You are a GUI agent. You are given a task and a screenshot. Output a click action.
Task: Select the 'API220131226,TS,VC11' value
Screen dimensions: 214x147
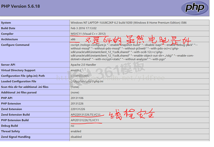[86, 115]
